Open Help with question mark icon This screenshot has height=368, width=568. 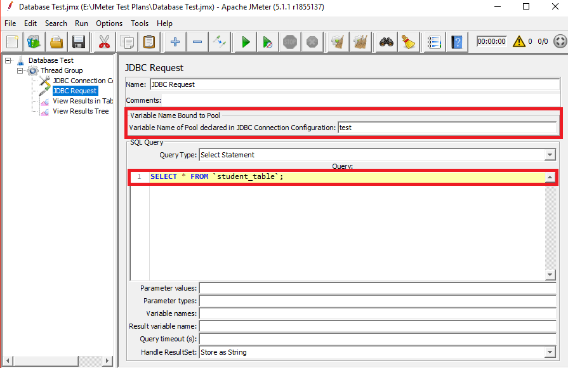457,42
